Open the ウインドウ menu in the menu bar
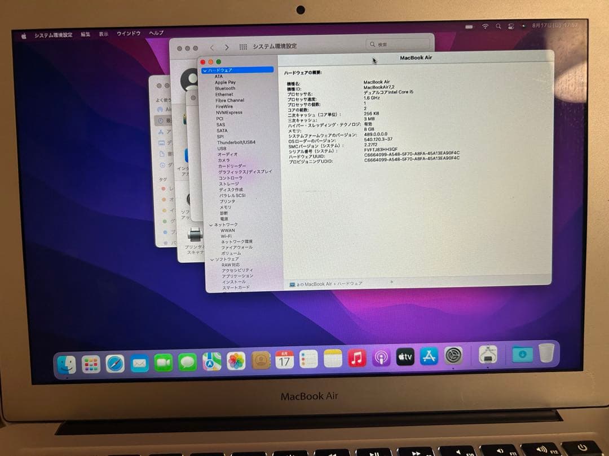The width and height of the screenshot is (609, 456). (128, 34)
